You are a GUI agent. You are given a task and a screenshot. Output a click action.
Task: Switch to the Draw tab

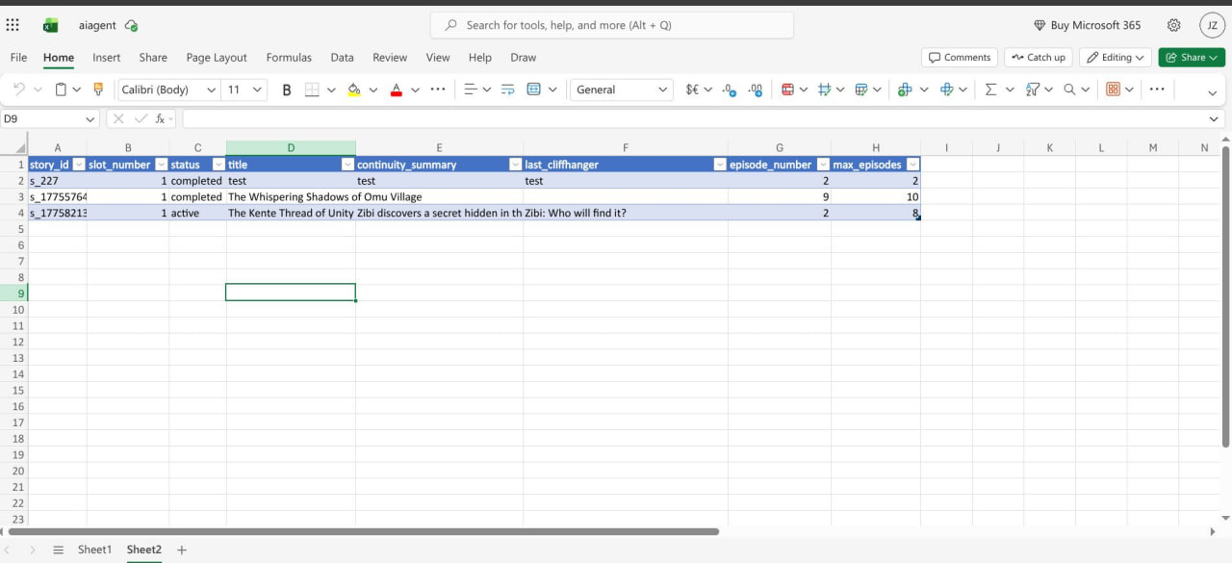point(524,58)
